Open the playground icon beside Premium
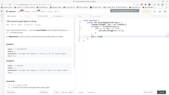169x95 pixels. pyautogui.click(x=155, y=11)
